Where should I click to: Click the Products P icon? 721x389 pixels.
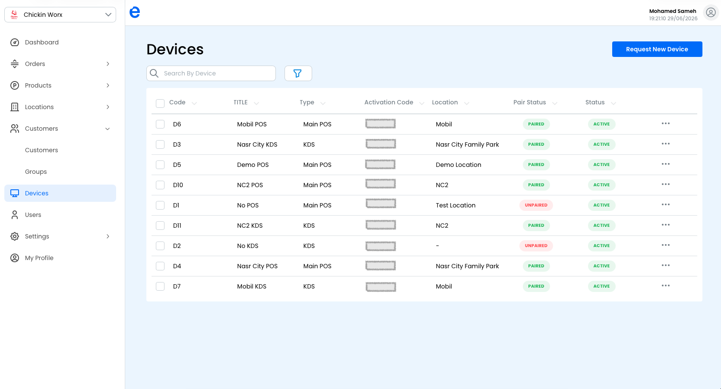point(15,85)
